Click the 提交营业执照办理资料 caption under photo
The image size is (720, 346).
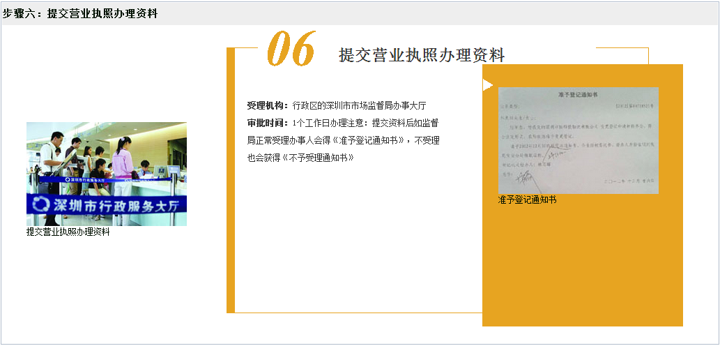pyautogui.click(x=68, y=232)
